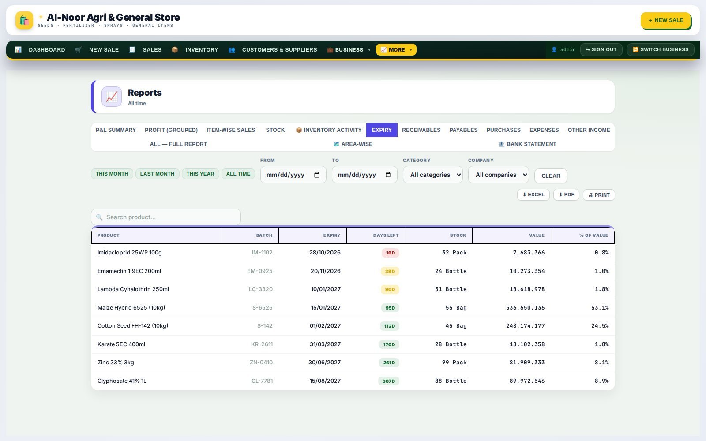The image size is (706, 441).
Task: Open the Stock report tab
Action: 275,130
